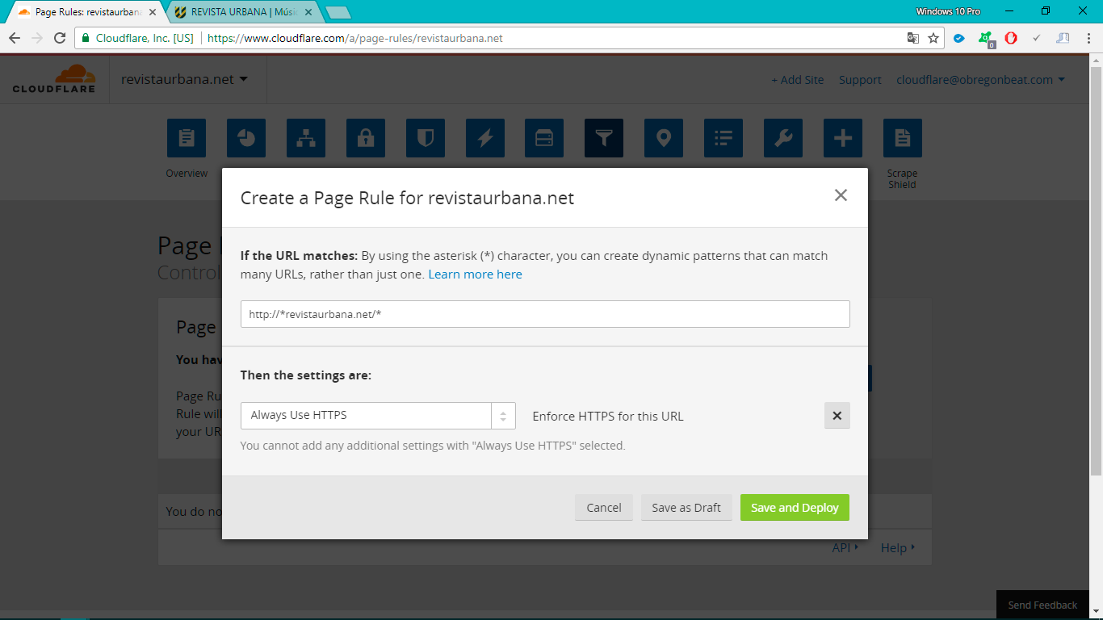Click the browser forward arrow
This screenshot has width=1103, height=620.
coord(37,38)
